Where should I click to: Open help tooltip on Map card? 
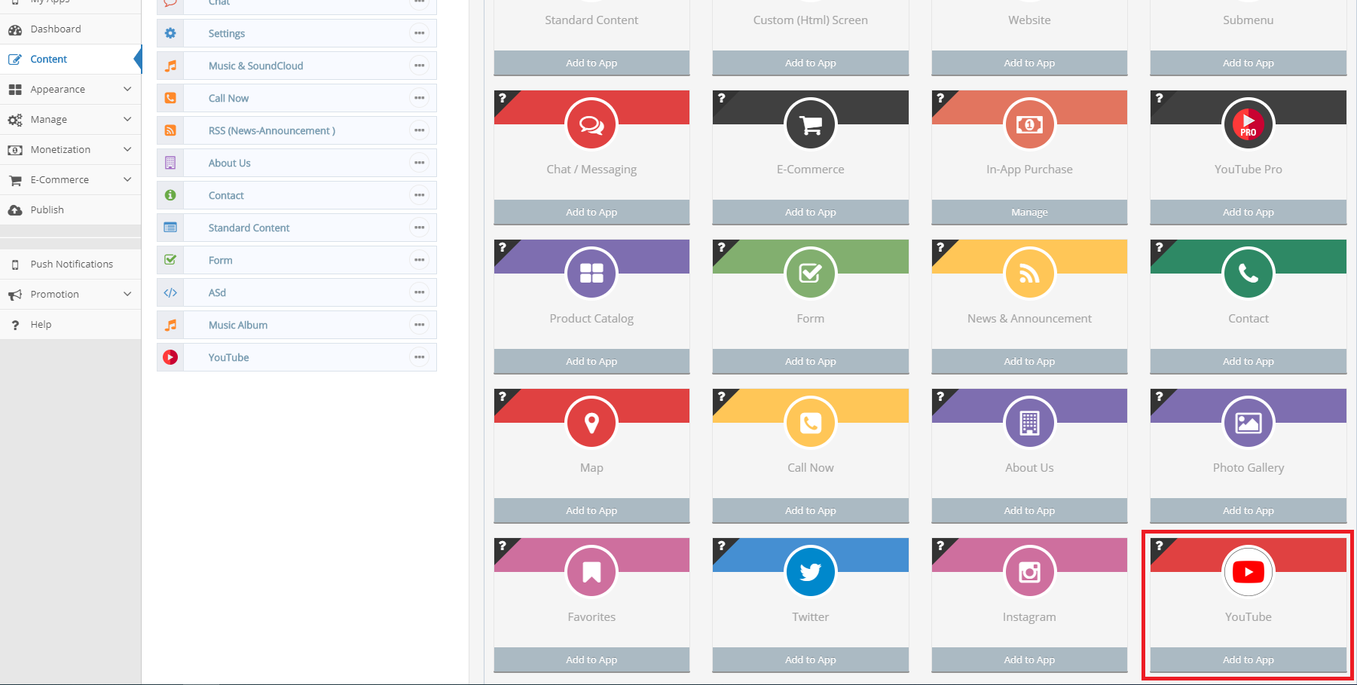(x=503, y=396)
